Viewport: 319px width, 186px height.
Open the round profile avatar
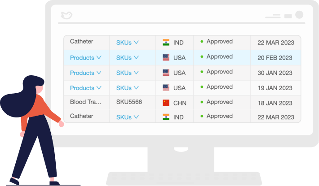coord(299,15)
